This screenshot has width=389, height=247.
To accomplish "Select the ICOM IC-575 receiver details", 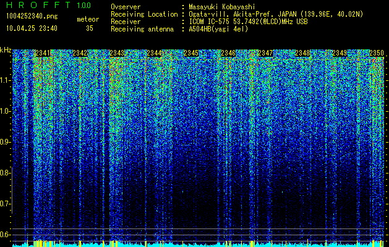I will [249, 22].
